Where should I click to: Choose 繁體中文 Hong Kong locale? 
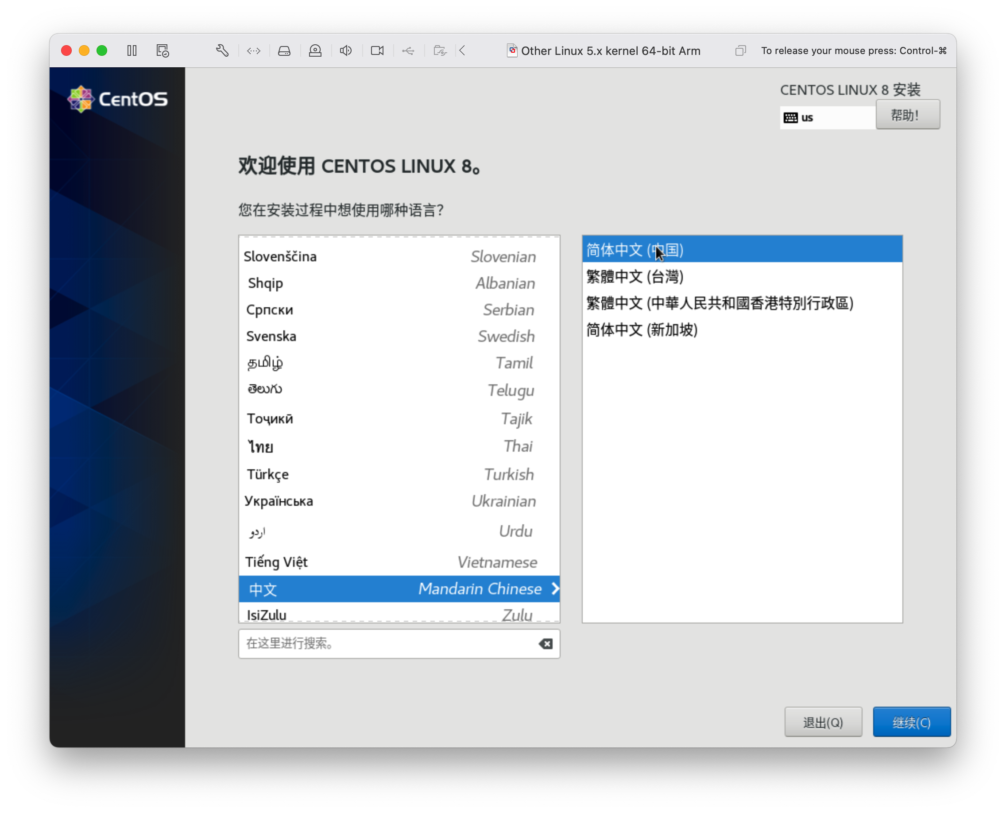click(743, 303)
